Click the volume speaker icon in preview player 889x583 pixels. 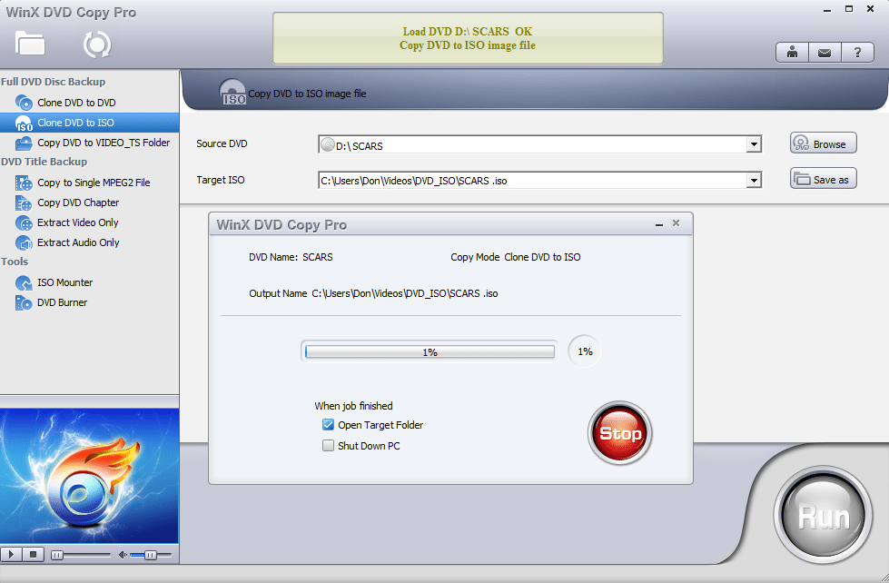123,555
